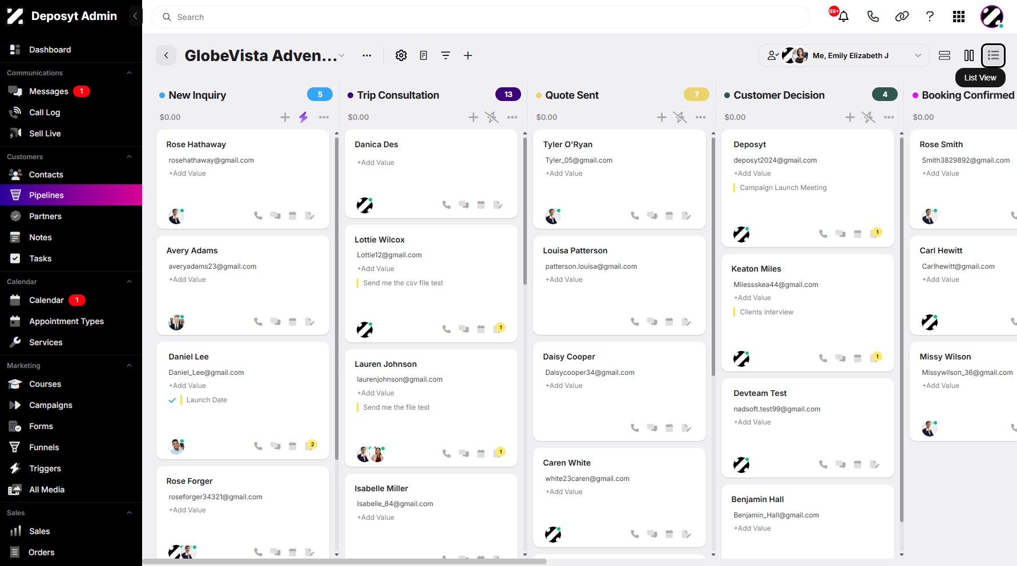Open the notifications bell icon

[x=843, y=17]
